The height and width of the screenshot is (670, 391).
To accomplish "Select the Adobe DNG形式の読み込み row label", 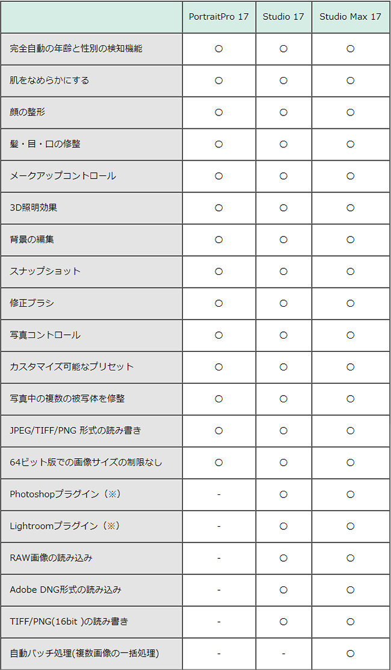I will tap(66, 589).
